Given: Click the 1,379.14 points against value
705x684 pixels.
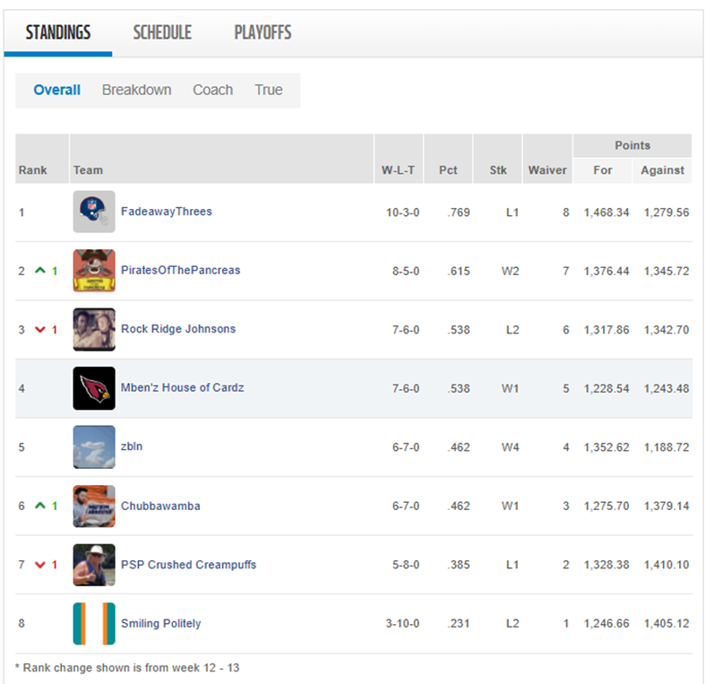Looking at the screenshot, I should [x=666, y=506].
